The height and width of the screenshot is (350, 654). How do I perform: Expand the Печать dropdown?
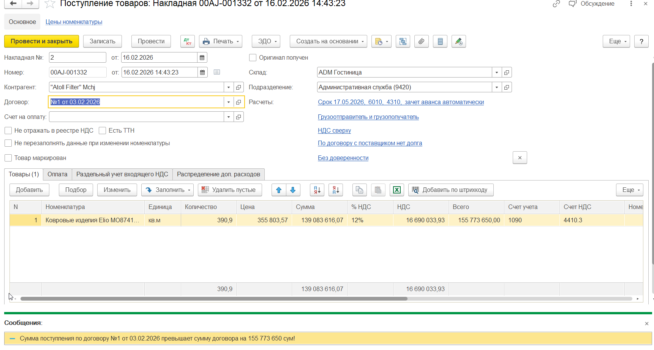click(x=221, y=41)
